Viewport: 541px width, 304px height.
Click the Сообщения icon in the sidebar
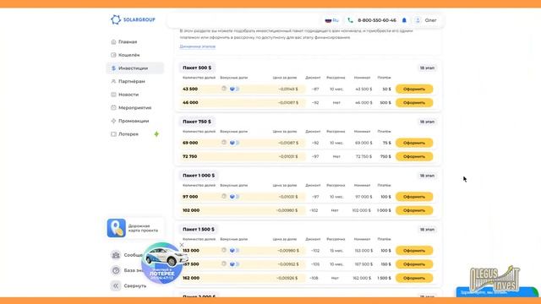click(x=116, y=255)
